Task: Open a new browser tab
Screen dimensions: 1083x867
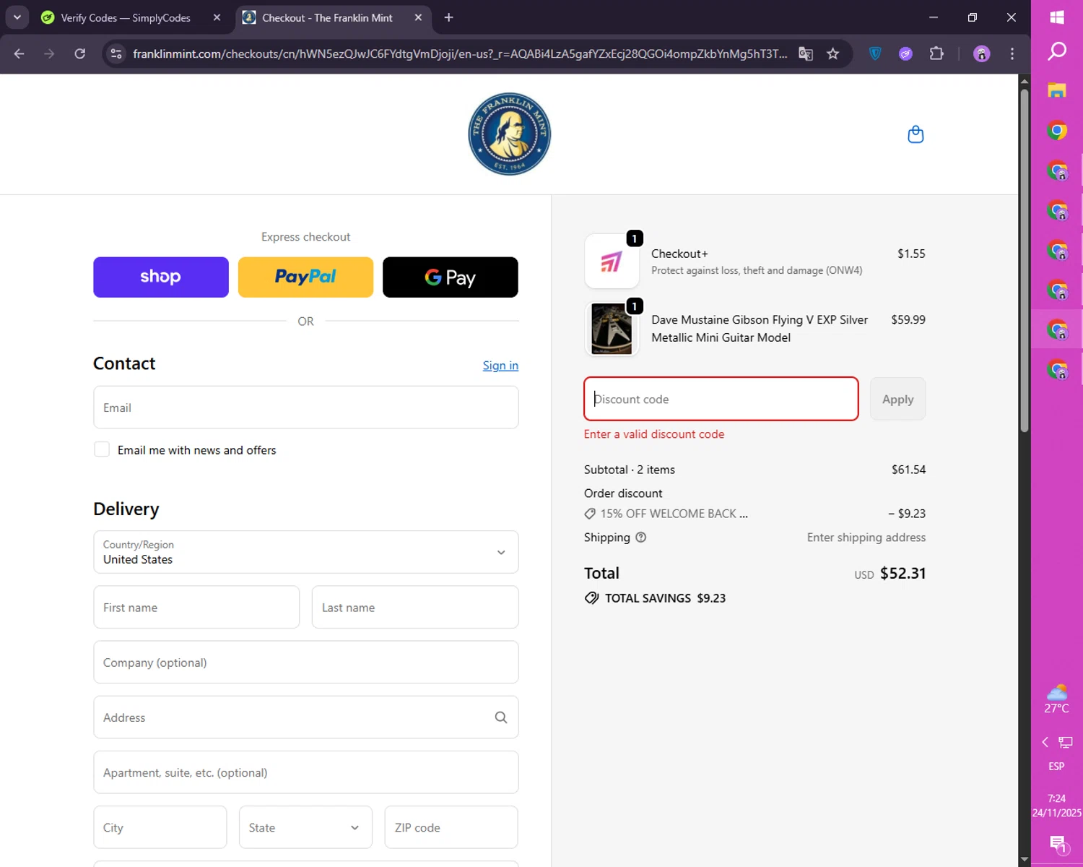Action: [x=448, y=17]
